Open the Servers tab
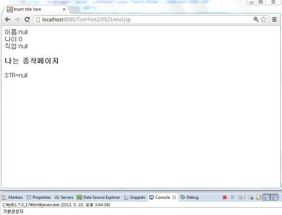282x215 pixels. click(x=64, y=197)
